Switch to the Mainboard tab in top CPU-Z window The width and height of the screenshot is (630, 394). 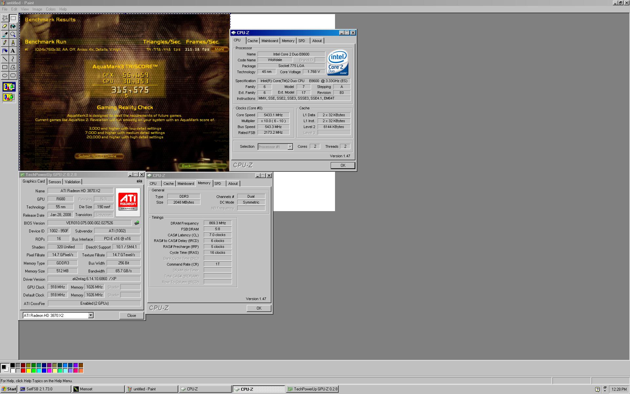point(270,41)
